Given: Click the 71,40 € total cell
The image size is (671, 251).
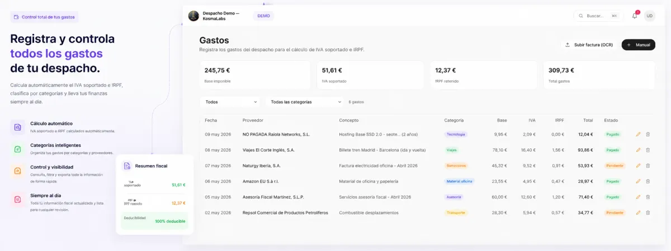Looking at the screenshot, I should (585, 197).
